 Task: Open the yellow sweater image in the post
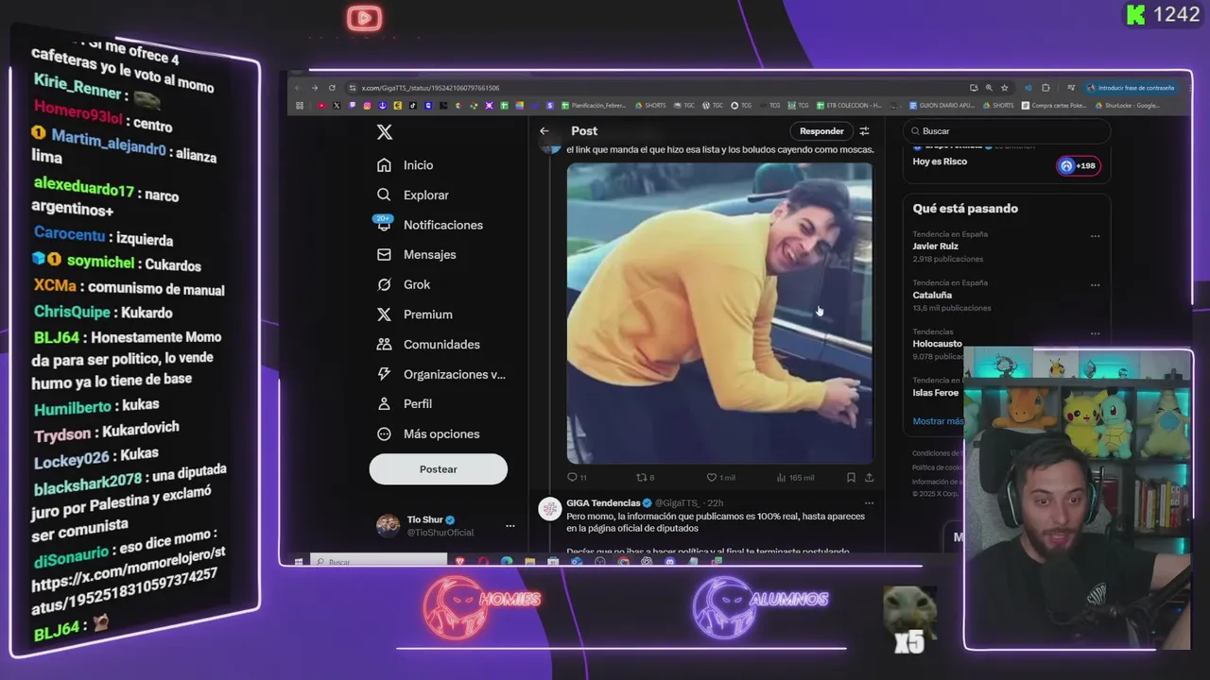(719, 313)
